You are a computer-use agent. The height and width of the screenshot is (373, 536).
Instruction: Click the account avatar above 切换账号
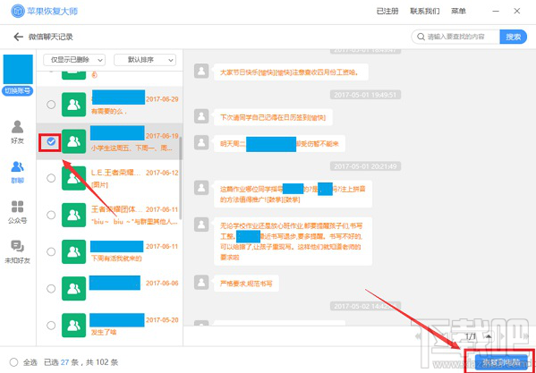coord(18,70)
